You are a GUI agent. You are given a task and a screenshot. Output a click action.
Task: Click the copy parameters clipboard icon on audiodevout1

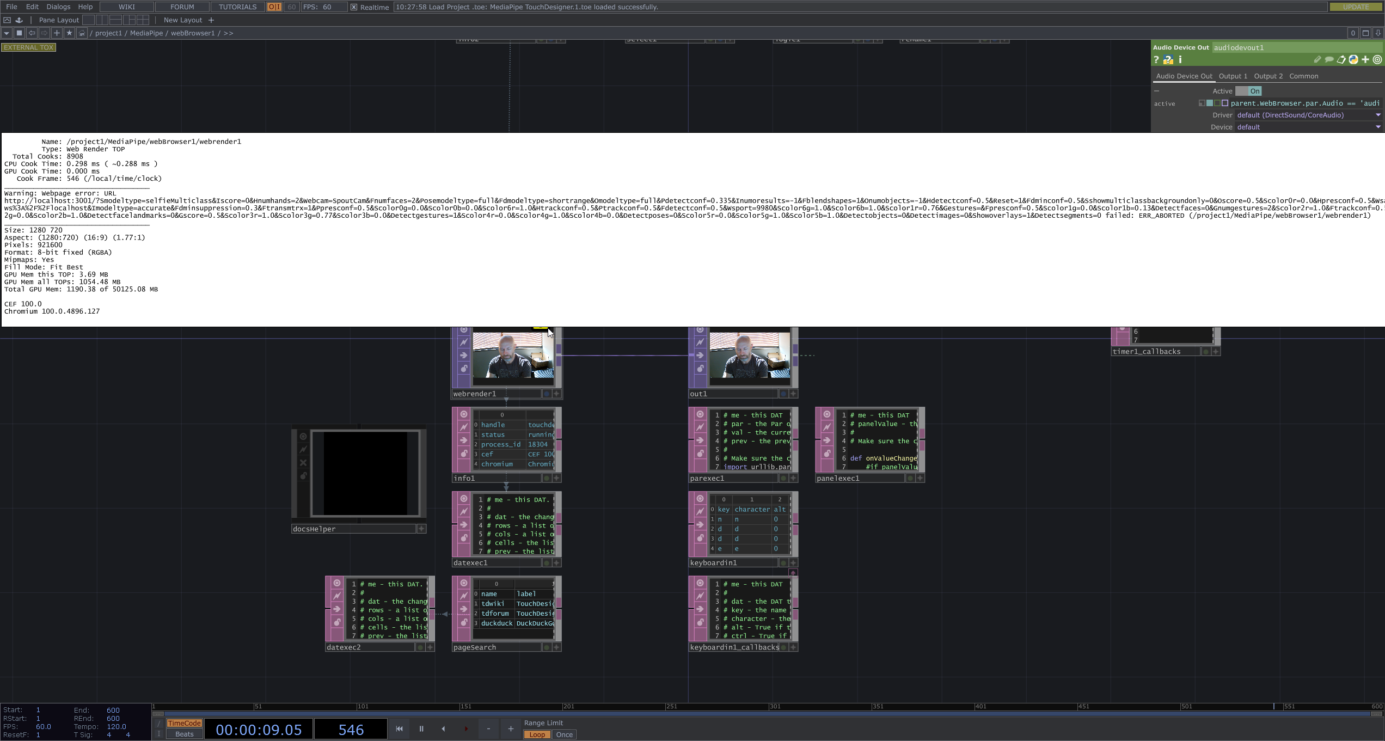pyautogui.click(x=1341, y=59)
